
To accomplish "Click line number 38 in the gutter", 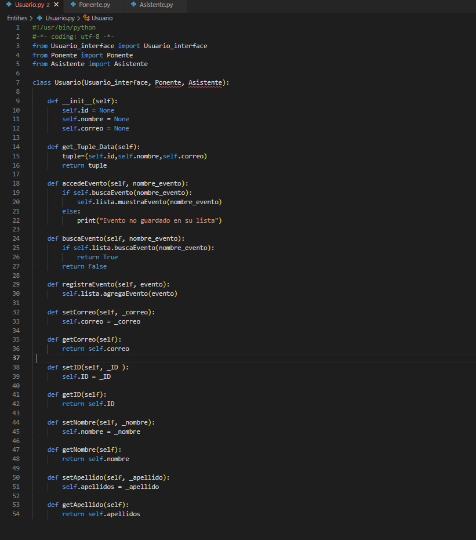I will [16, 367].
